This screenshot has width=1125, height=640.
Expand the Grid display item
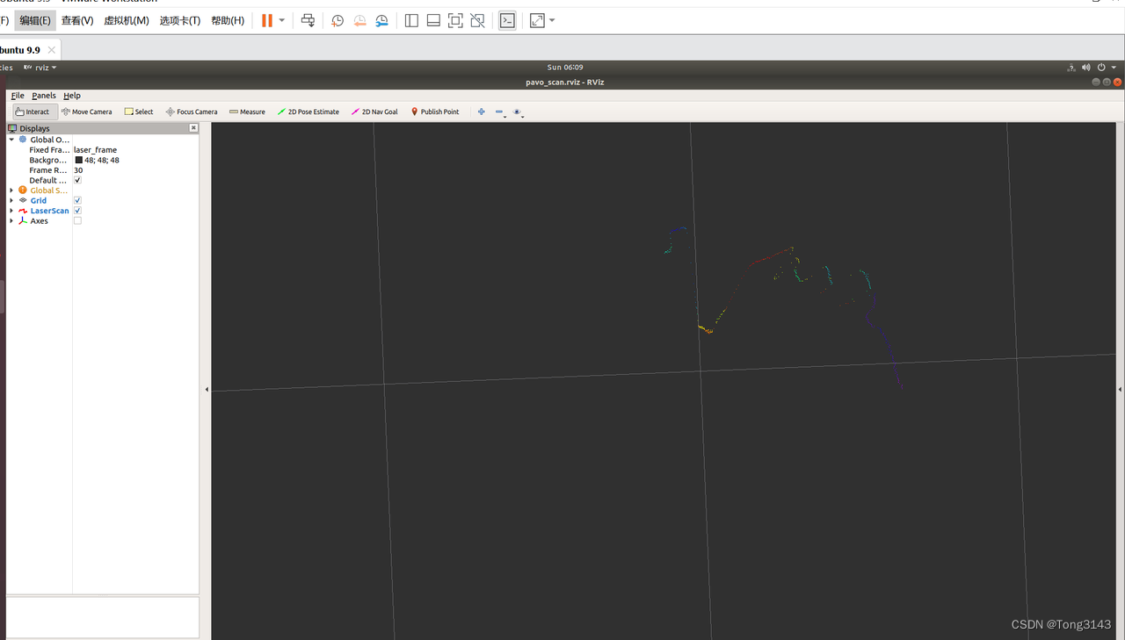(11, 201)
